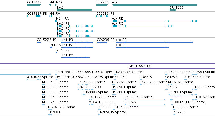Click transcript label otp-RE
Viewport: 215px width, 116px height.
tap(117, 19)
